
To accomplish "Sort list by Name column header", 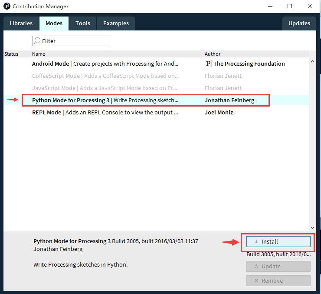I will 39,54.
